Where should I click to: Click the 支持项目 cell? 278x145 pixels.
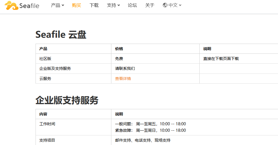(x=73, y=140)
